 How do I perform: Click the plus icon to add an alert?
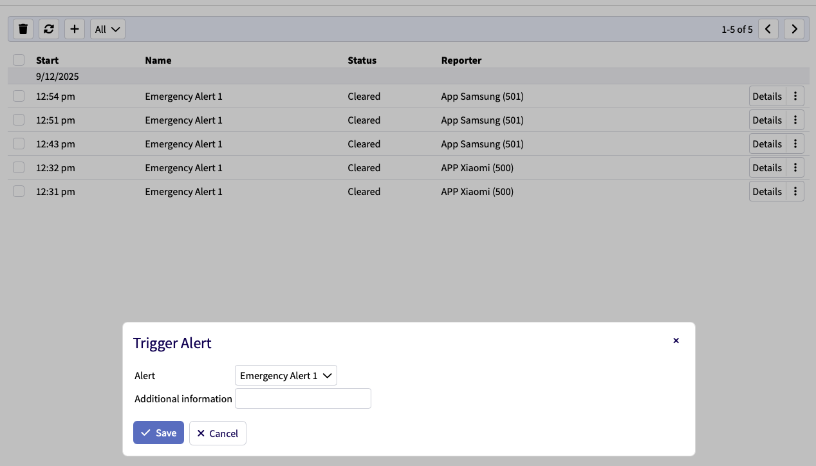(74, 29)
